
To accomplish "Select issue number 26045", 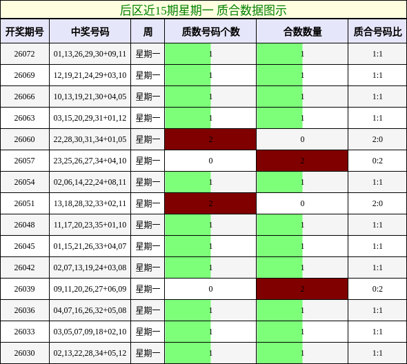I will tap(24, 246).
